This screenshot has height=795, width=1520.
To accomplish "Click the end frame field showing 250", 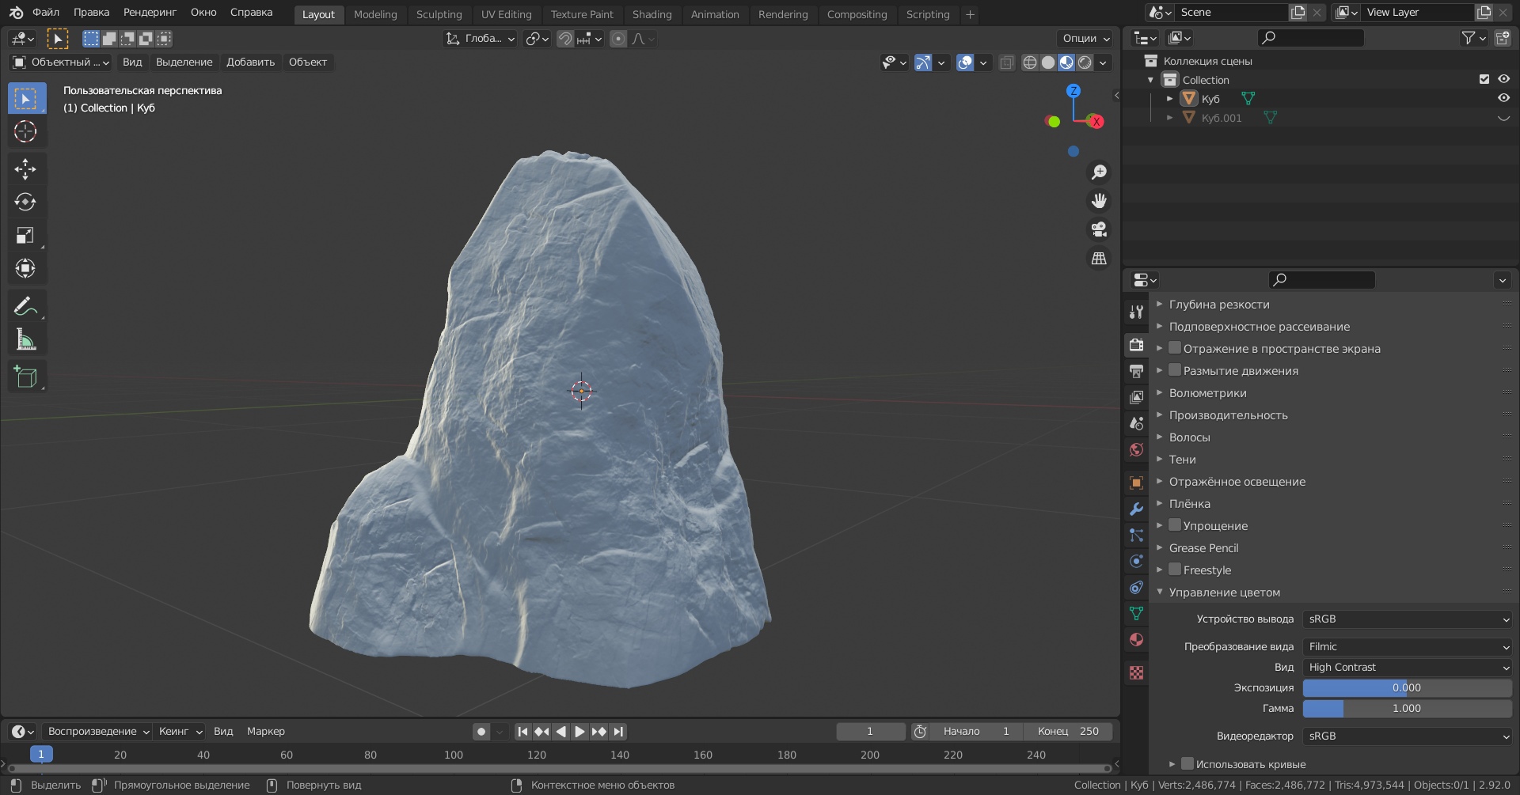I will [1068, 731].
